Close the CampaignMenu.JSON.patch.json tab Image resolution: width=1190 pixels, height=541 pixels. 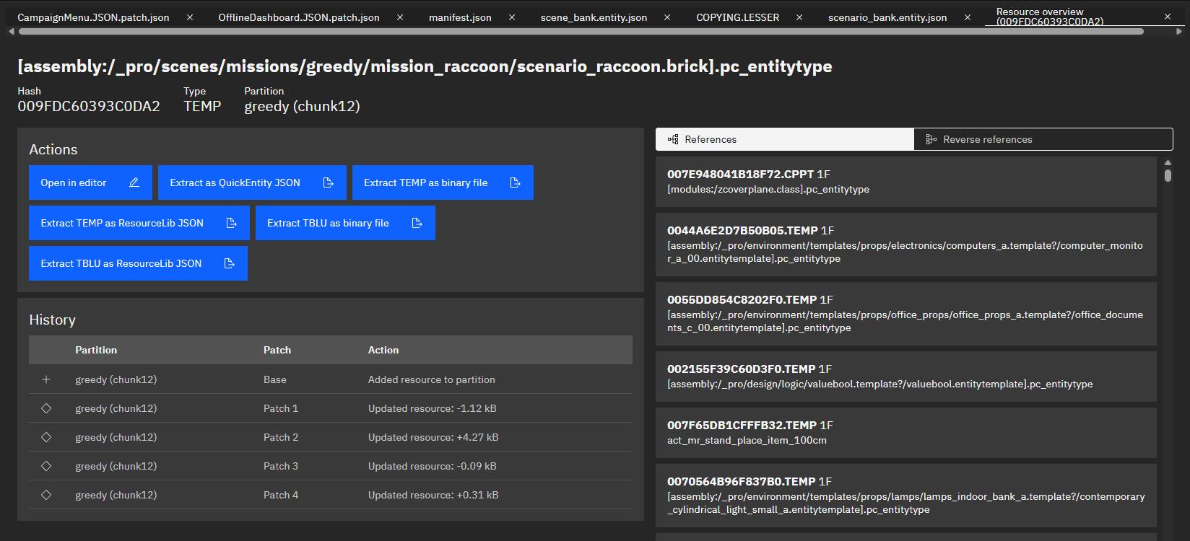[190, 17]
